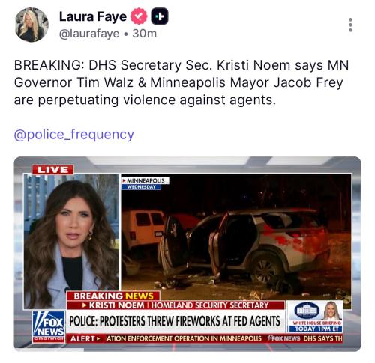The image size is (375, 363).
Task: Open the embedded Fox News image
Action: click(187, 254)
